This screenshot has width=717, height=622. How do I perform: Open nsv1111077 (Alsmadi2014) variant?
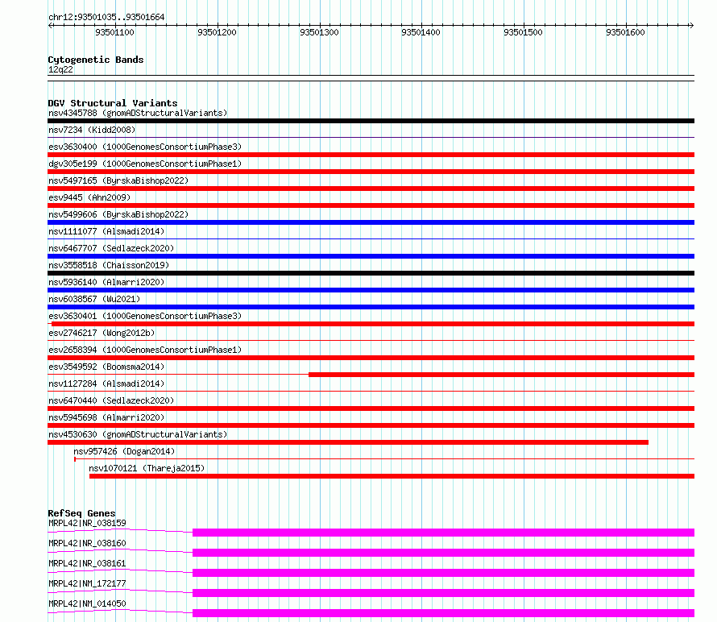106,231
